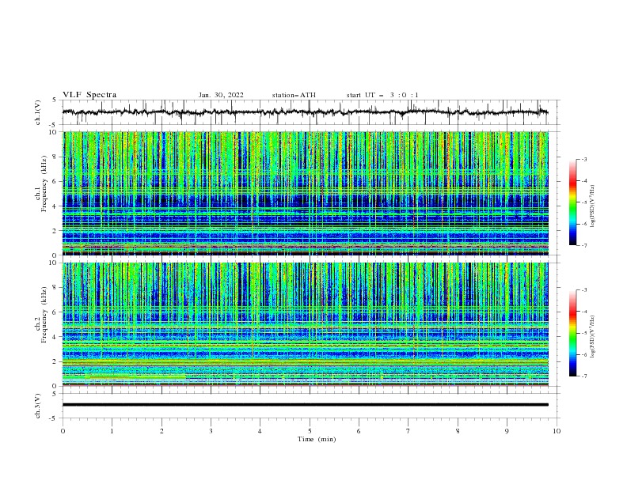This screenshot has width=627, height=484.
Task: Click the "ch.1(V)" axis label
Action: pyautogui.click(x=38, y=112)
